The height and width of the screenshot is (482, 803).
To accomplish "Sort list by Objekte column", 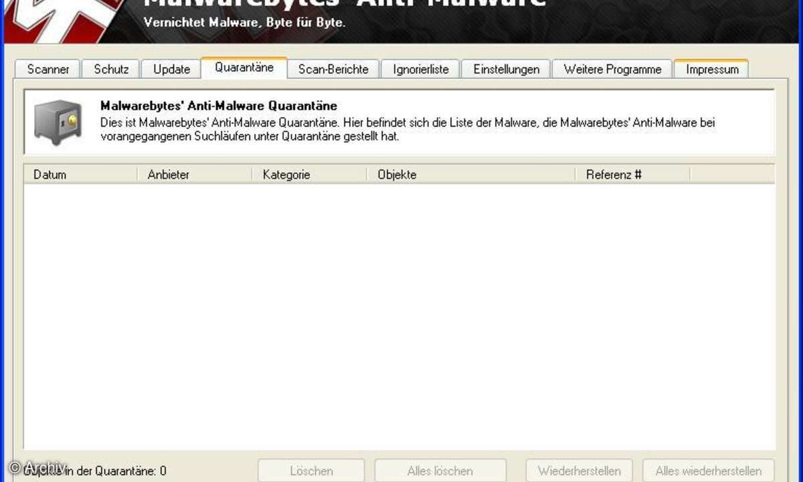I will pos(472,175).
